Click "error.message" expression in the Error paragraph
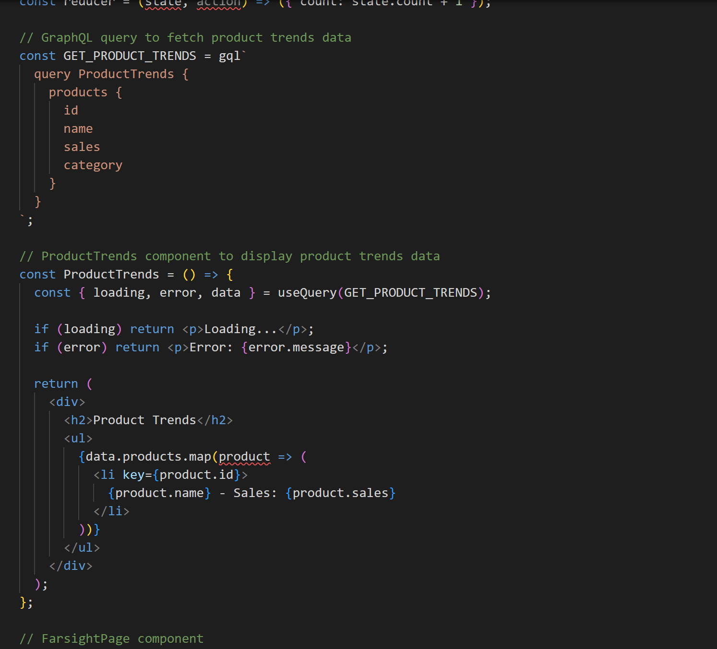Viewport: 717px width, 649px height. pyautogui.click(x=296, y=348)
